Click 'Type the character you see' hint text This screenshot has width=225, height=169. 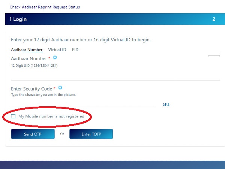click(x=43, y=95)
